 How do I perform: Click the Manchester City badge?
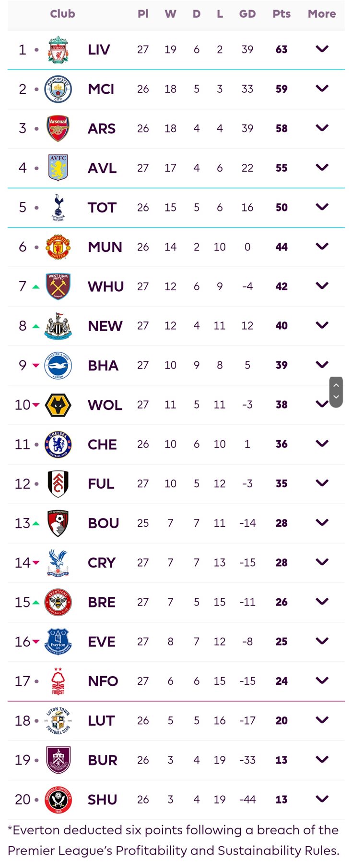pos(58,89)
